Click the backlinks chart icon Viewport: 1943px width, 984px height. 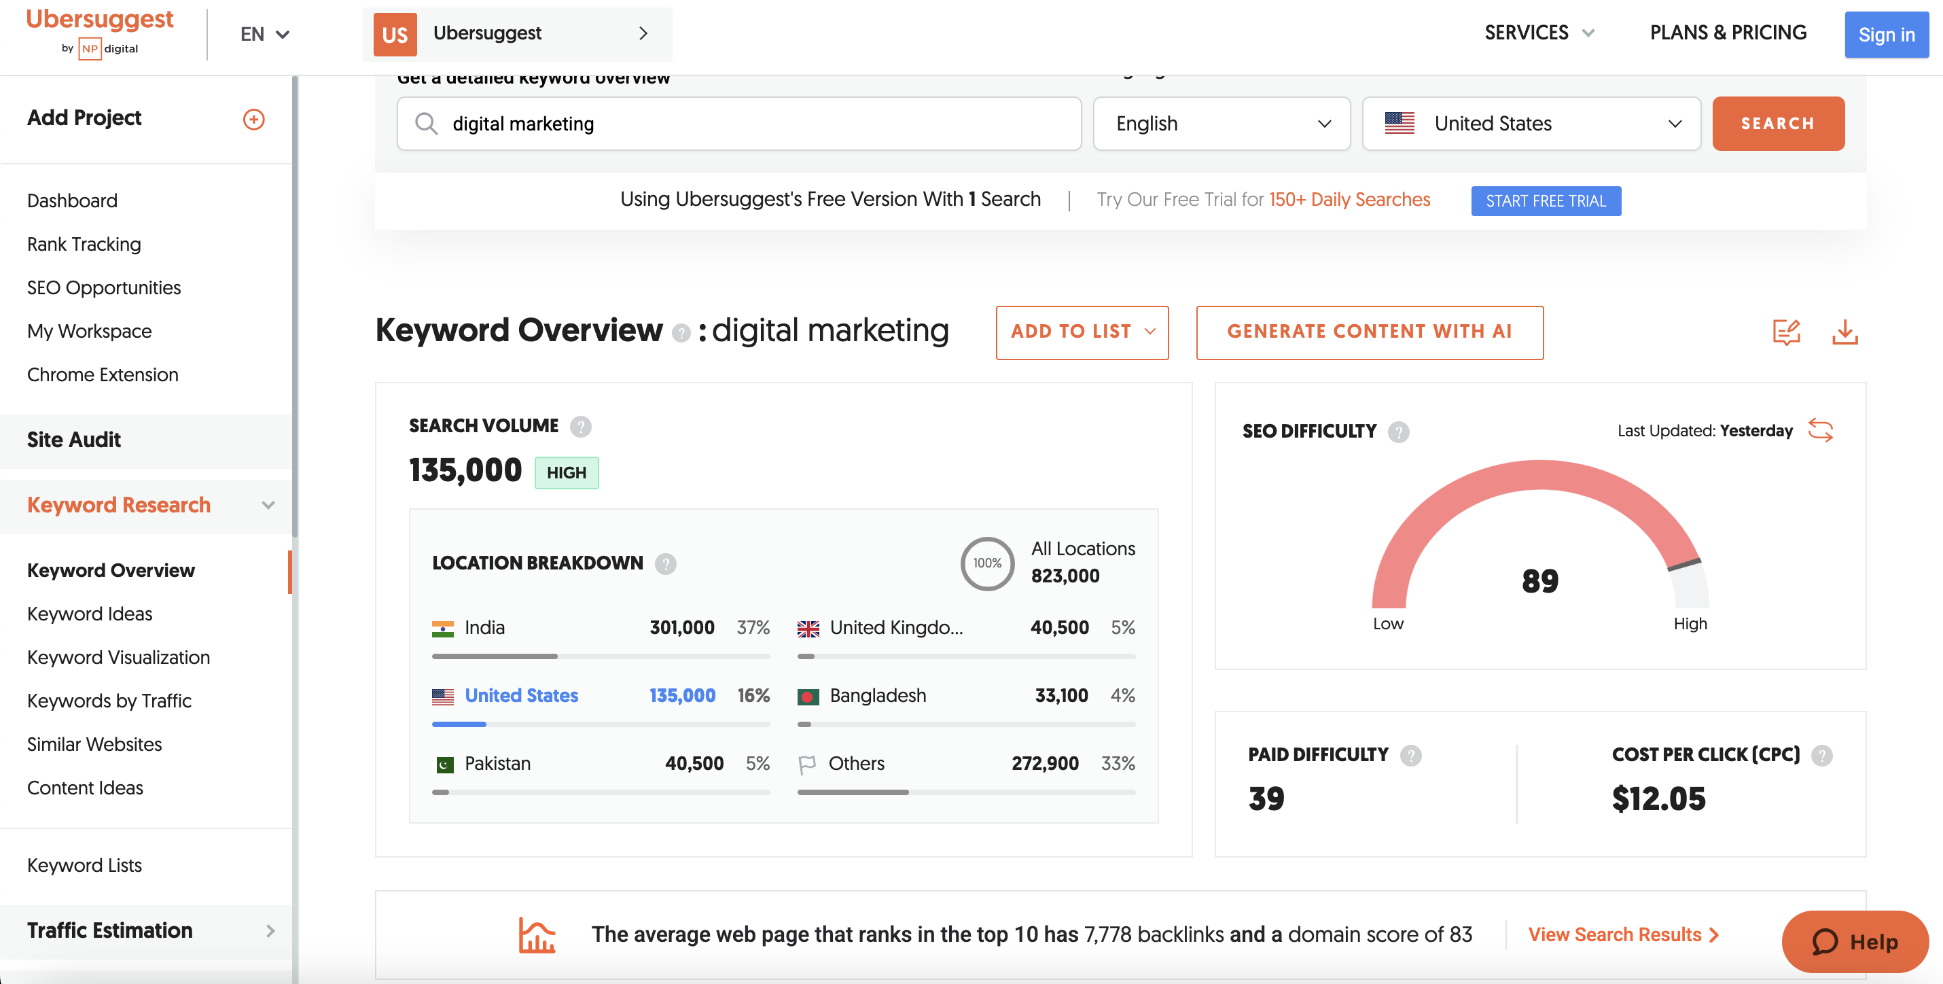[x=536, y=935]
